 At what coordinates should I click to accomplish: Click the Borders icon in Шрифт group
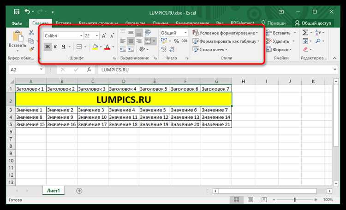pos(79,47)
